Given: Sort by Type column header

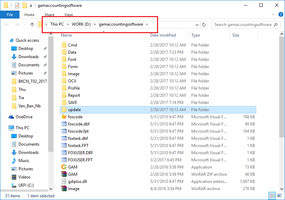Looking at the screenshot, I should tap(195, 35).
